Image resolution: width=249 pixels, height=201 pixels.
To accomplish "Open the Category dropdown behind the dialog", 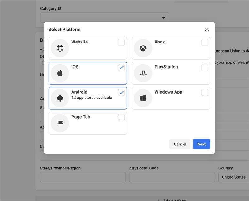I will click(x=105, y=18).
